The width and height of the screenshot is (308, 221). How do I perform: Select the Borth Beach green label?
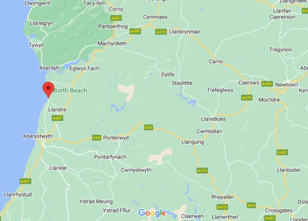click(x=70, y=91)
